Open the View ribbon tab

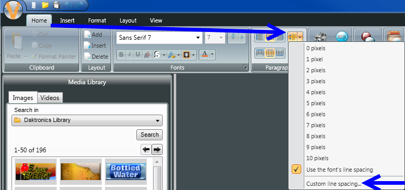click(156, 20)
